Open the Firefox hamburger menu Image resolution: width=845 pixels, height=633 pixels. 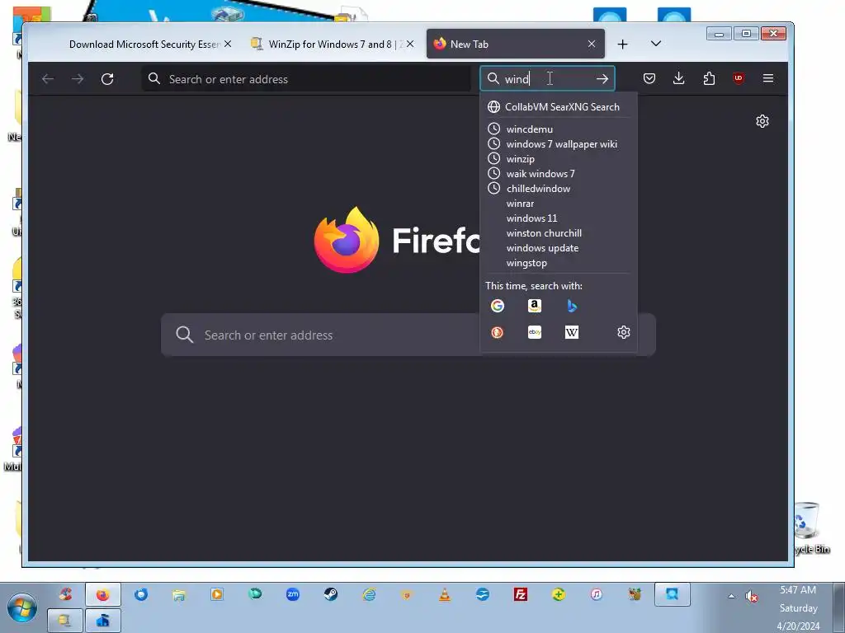click(x=768, y=78)
